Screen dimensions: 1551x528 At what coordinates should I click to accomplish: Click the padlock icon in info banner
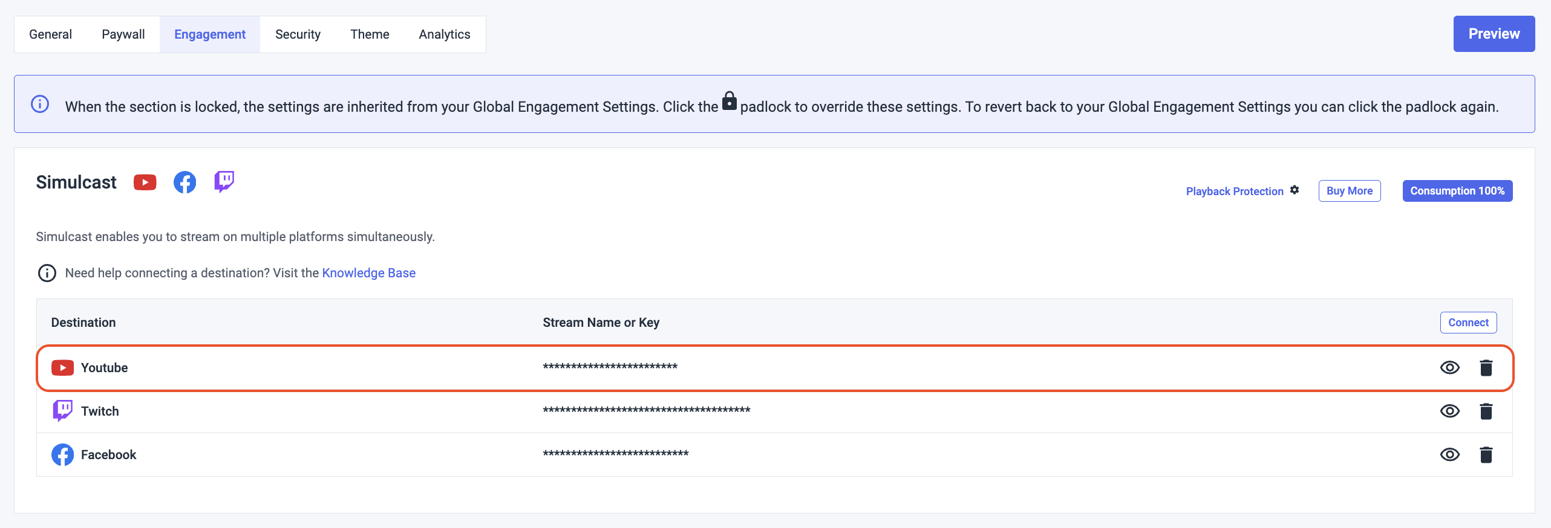click(730, 101)
